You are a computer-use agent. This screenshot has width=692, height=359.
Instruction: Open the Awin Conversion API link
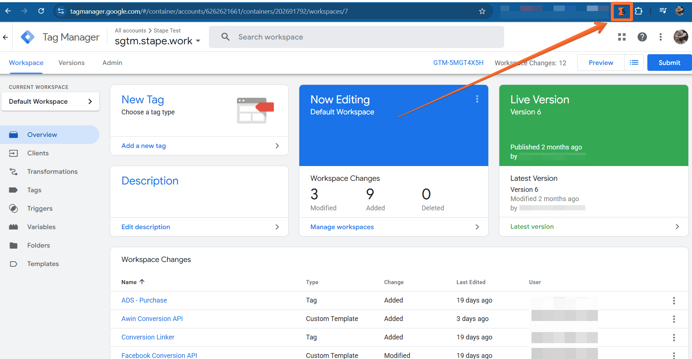152,319
